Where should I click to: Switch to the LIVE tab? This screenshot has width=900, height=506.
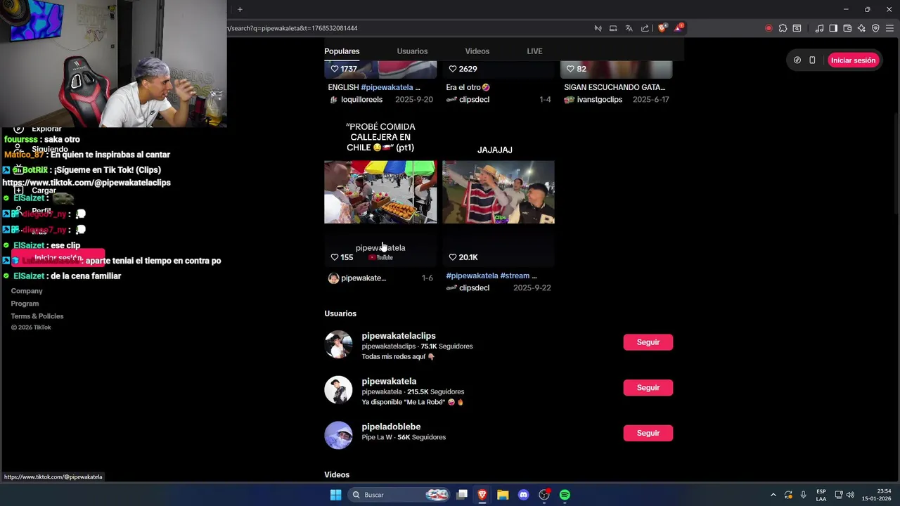[534, 51]
